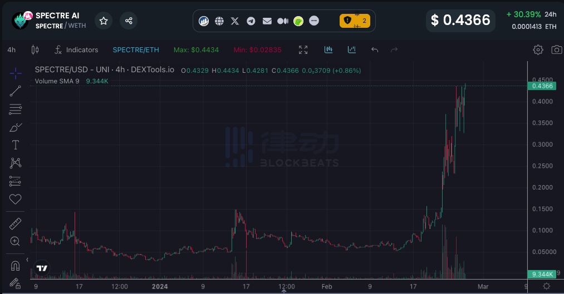Click the 2024 label on time axis

(x=160, y=286)
